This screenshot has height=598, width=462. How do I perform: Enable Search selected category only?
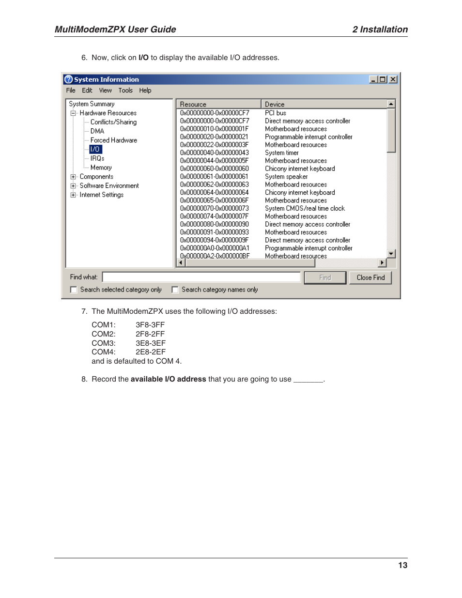pyautogui.click(x=74, y=290)
